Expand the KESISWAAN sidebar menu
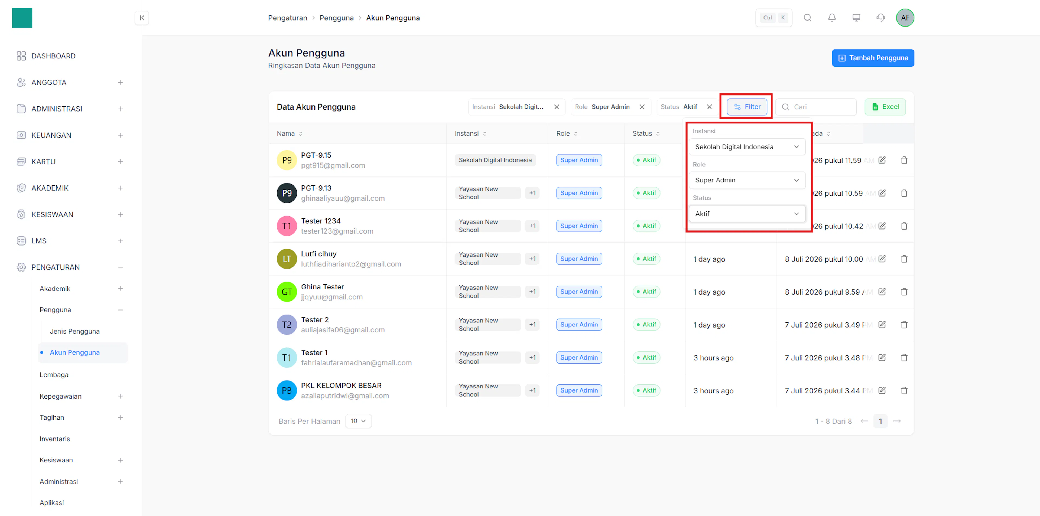The image size is (1040, 516). 120,214
